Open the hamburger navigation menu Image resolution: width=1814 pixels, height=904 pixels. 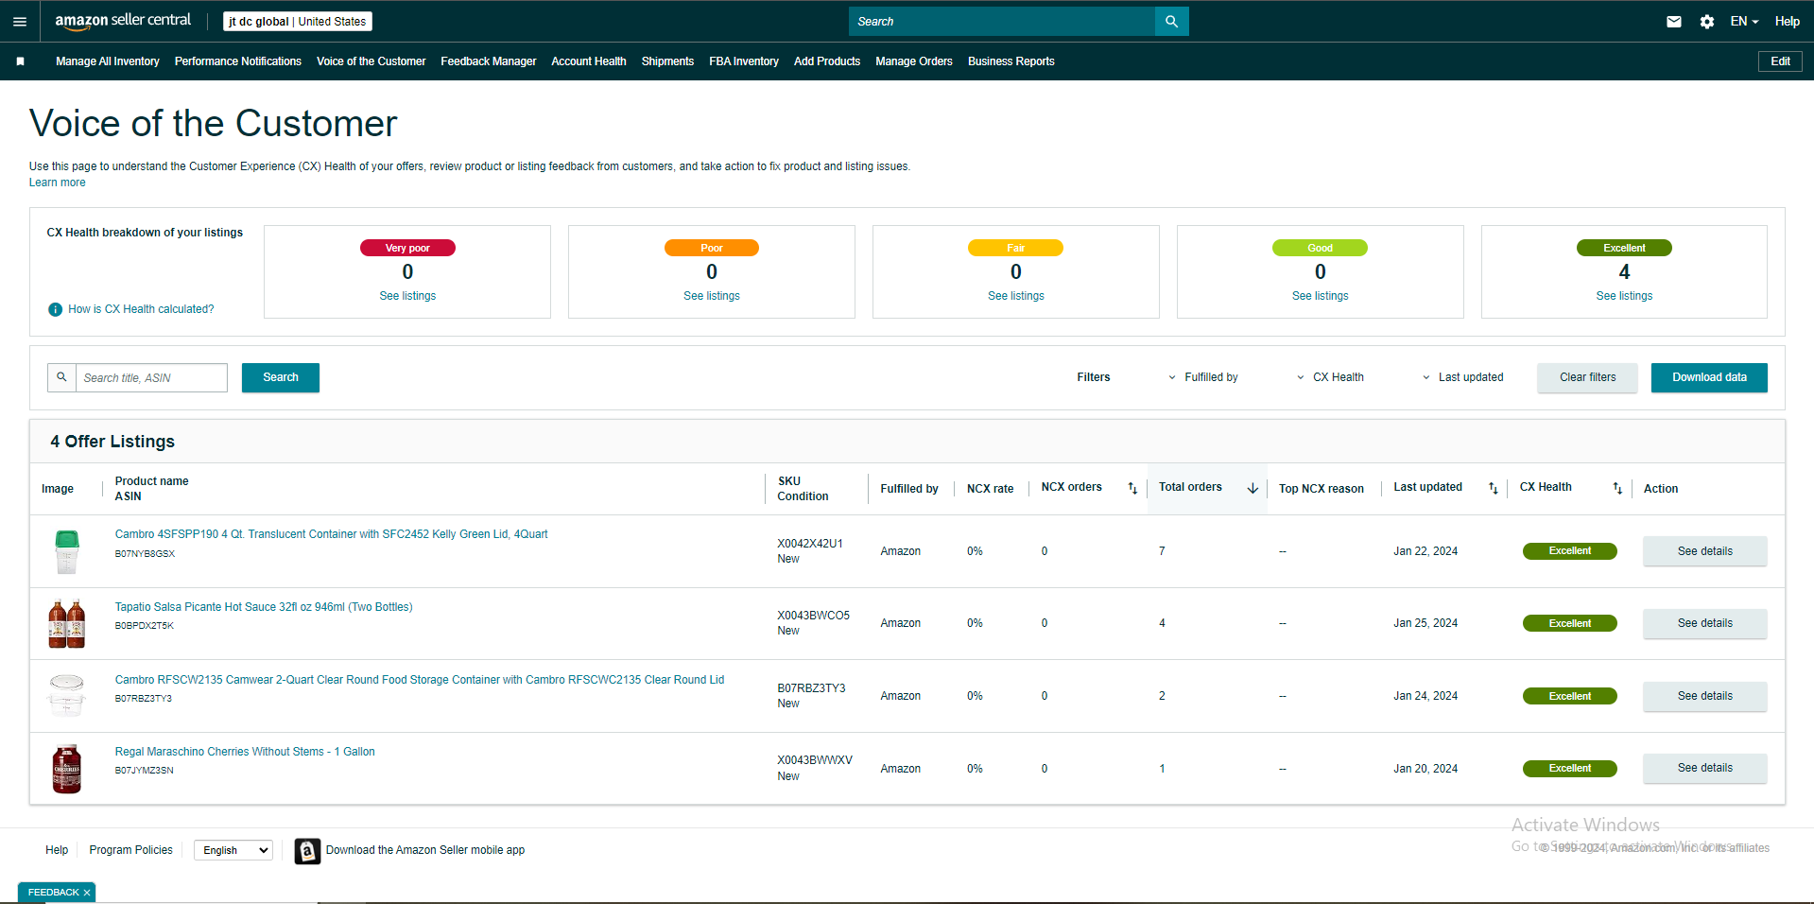(x=20, y=21)
